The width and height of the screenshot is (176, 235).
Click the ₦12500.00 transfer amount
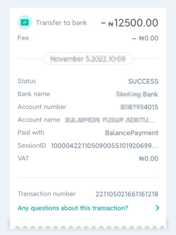[130, 23]
